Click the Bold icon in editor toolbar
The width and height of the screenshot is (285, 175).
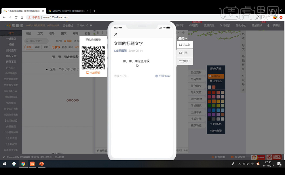[98, 33]
